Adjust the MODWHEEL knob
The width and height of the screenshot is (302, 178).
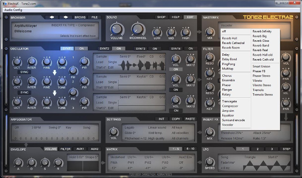click(138, 29)
